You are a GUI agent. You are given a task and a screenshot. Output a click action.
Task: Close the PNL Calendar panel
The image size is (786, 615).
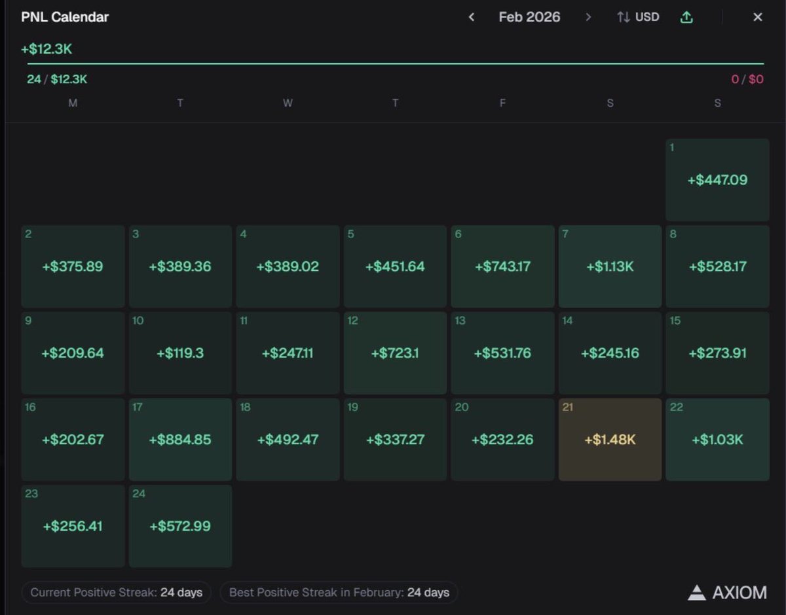point(758,17)
